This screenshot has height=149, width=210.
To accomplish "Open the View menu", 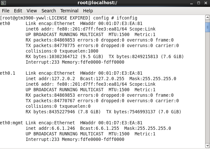I will point(31,11).
